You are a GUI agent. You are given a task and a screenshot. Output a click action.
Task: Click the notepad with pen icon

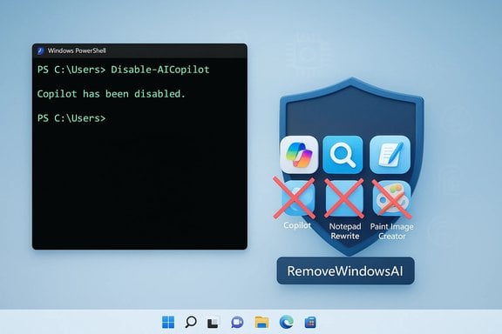(x=390, y=155)
